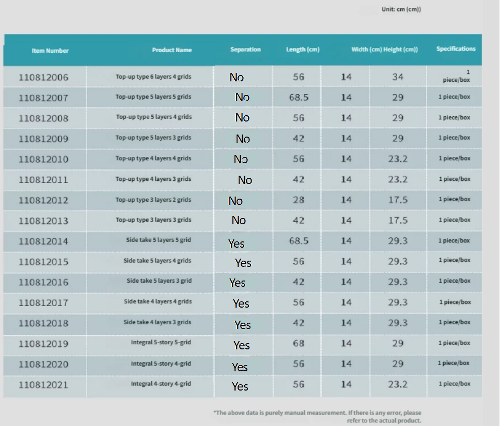
Task: Click the Yes separation value for 110812018
Action: pyautogui.click(x=242, y=325)
